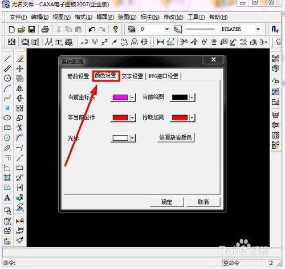Open the 格式(S) menu
This screenshot has width=285, height=269.
click(83, 17)
